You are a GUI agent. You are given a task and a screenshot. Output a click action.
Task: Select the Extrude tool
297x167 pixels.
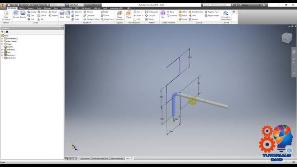pos(16,14)
